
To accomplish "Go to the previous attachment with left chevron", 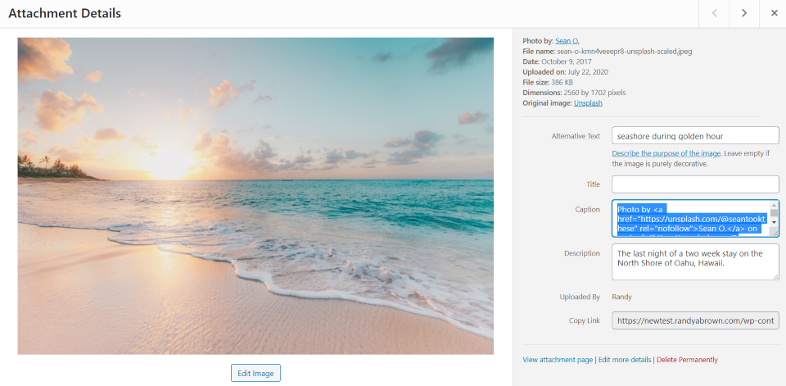I will 714,14.
